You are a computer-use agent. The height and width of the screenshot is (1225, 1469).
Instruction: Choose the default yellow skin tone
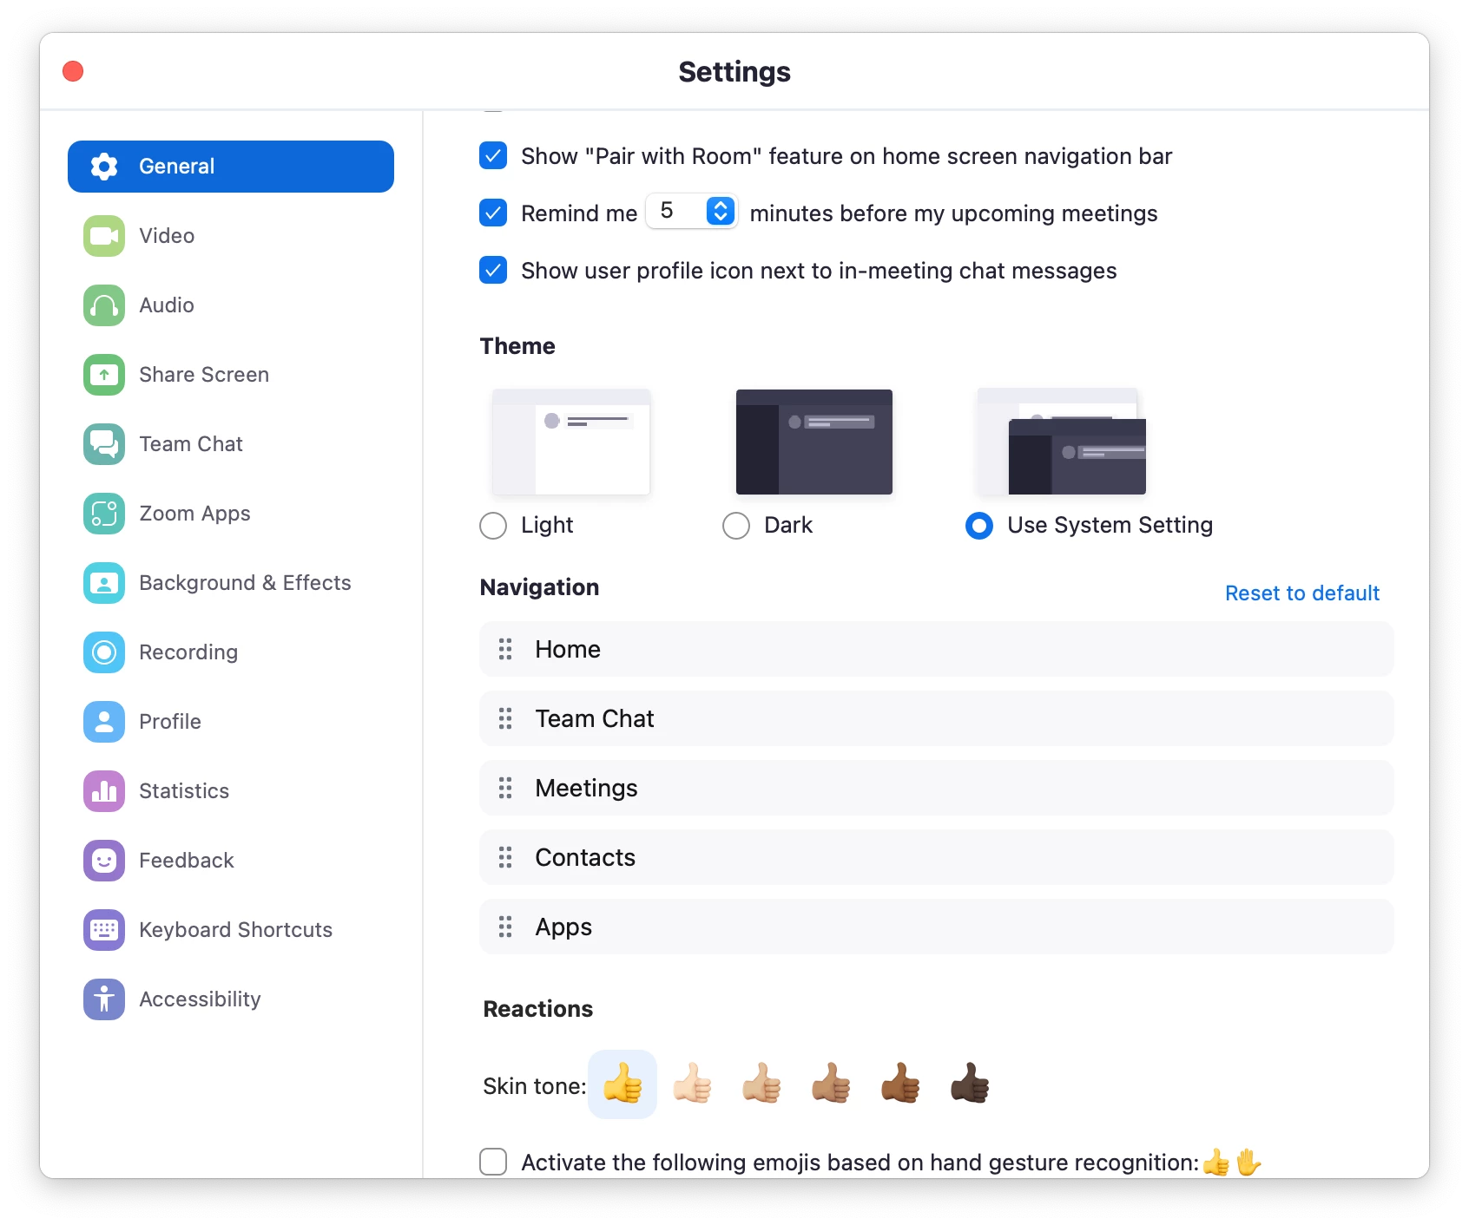(623, 1084)
